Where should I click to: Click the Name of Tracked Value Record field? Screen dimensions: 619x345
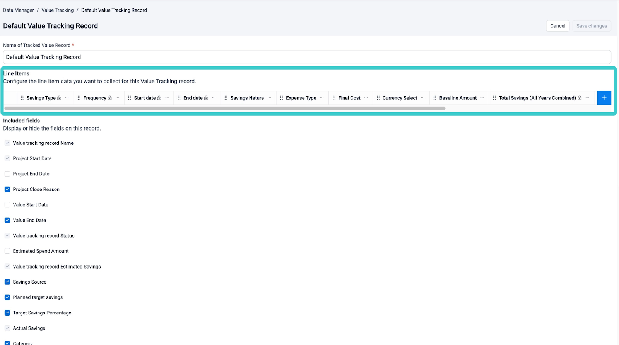(307, 57)
